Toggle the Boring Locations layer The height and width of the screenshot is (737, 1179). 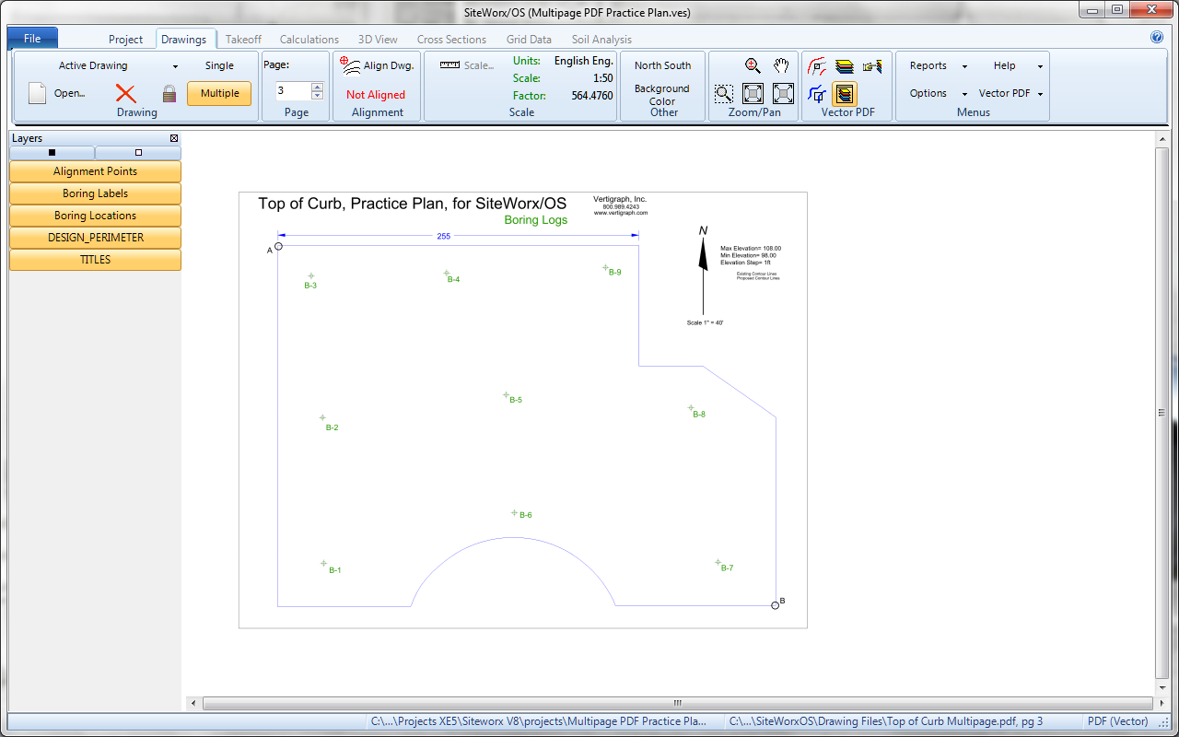95,216
